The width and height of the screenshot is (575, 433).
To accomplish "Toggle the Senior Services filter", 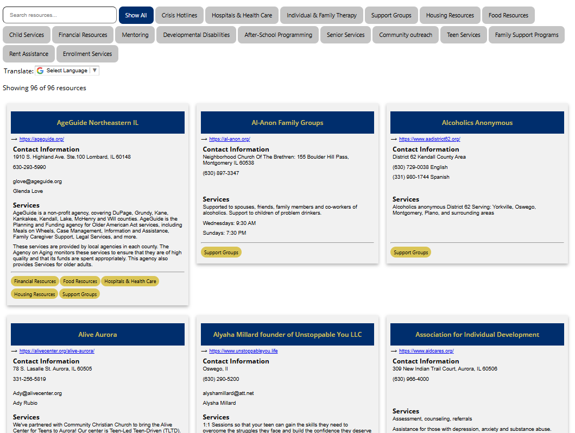I will tap(345, 34).
